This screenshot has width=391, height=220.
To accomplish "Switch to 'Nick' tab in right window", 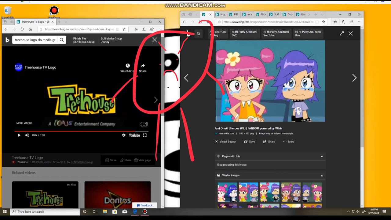I will pos(261,14).
